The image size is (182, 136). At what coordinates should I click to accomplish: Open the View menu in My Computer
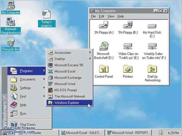click(111, 16)
